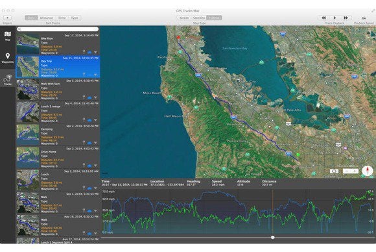Click the track position slider handle

click(x=273, y=237)
